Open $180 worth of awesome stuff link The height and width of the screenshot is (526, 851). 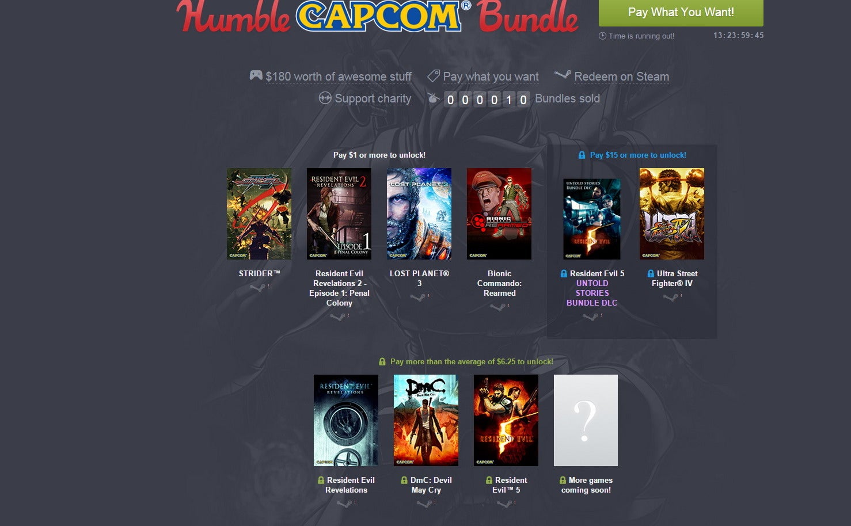click(x=339, y=77)
